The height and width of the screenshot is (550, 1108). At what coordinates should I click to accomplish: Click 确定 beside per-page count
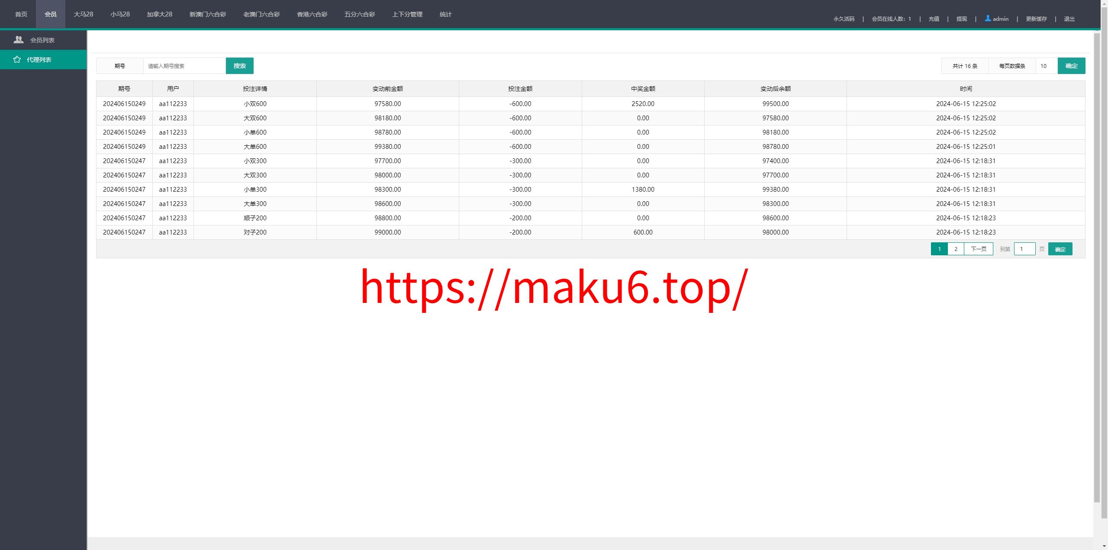pyautogui.click(x=1071, y=66)
